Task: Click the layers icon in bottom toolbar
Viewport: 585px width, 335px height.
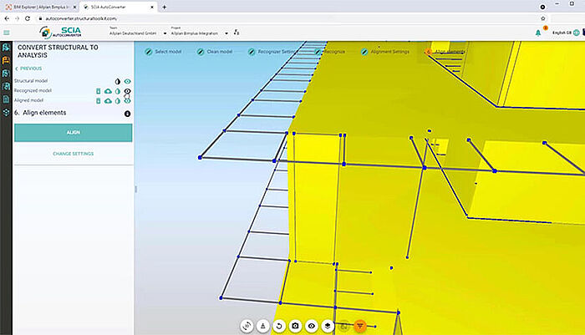Action: [x=328, y=326]
